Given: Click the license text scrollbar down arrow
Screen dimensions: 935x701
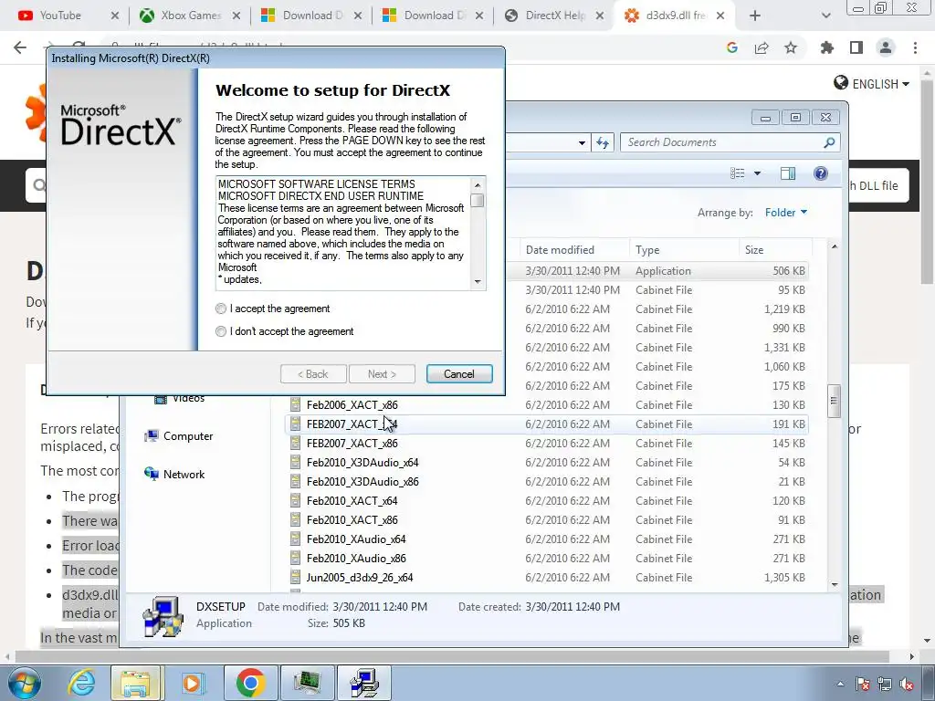Looking at the screenshot, I should coord(478,281).
